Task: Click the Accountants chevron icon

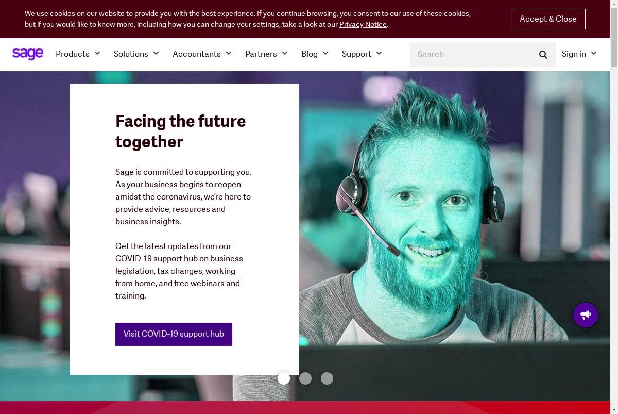Action: (x=229, y=53)
